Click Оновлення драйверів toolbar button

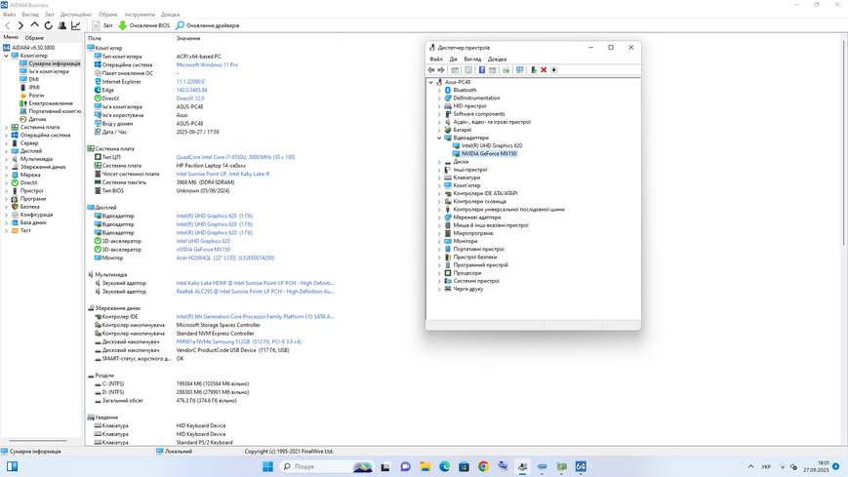(x=208, y=25)
